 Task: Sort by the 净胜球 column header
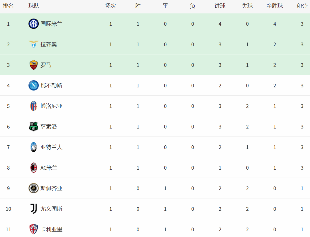pyautogui.click(x=275, y=6)
